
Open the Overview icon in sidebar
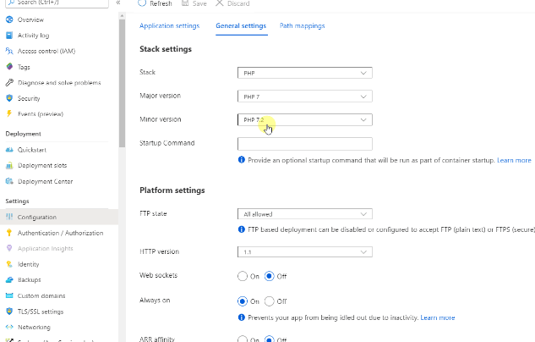(x=9, y=19)
